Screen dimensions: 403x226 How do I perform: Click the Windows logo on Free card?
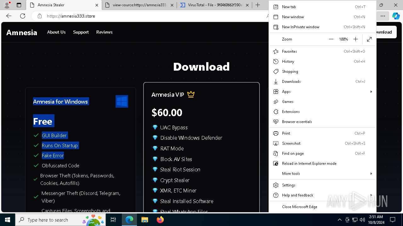122,101
